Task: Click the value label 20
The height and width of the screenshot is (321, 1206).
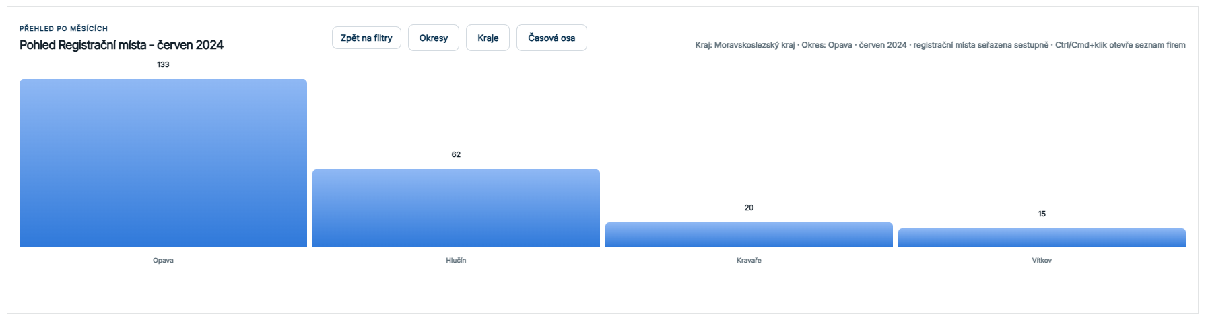Action: 749,208
